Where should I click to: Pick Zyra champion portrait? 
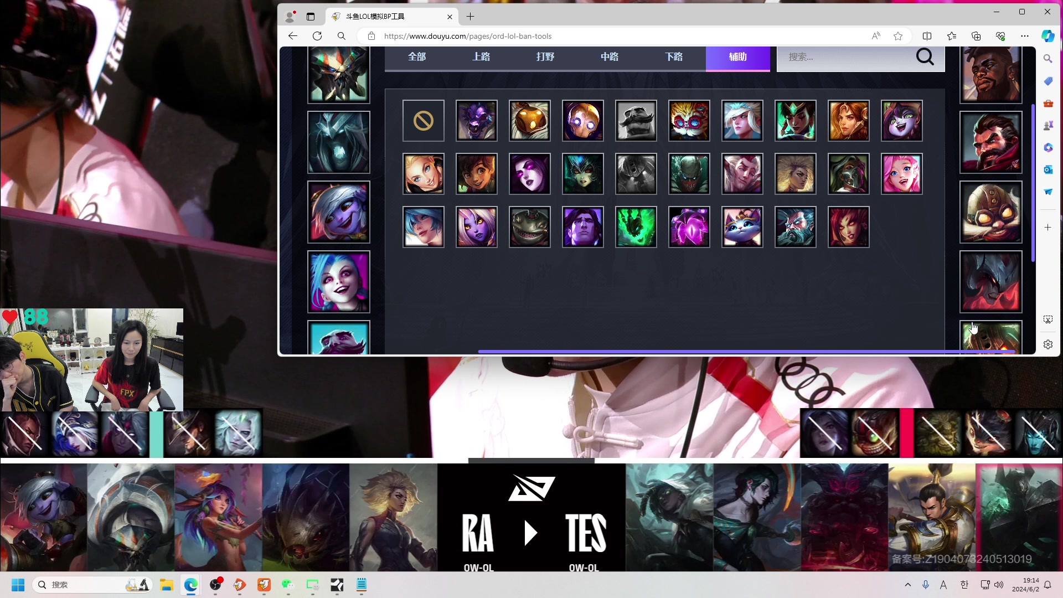click(x=848, y=227)
